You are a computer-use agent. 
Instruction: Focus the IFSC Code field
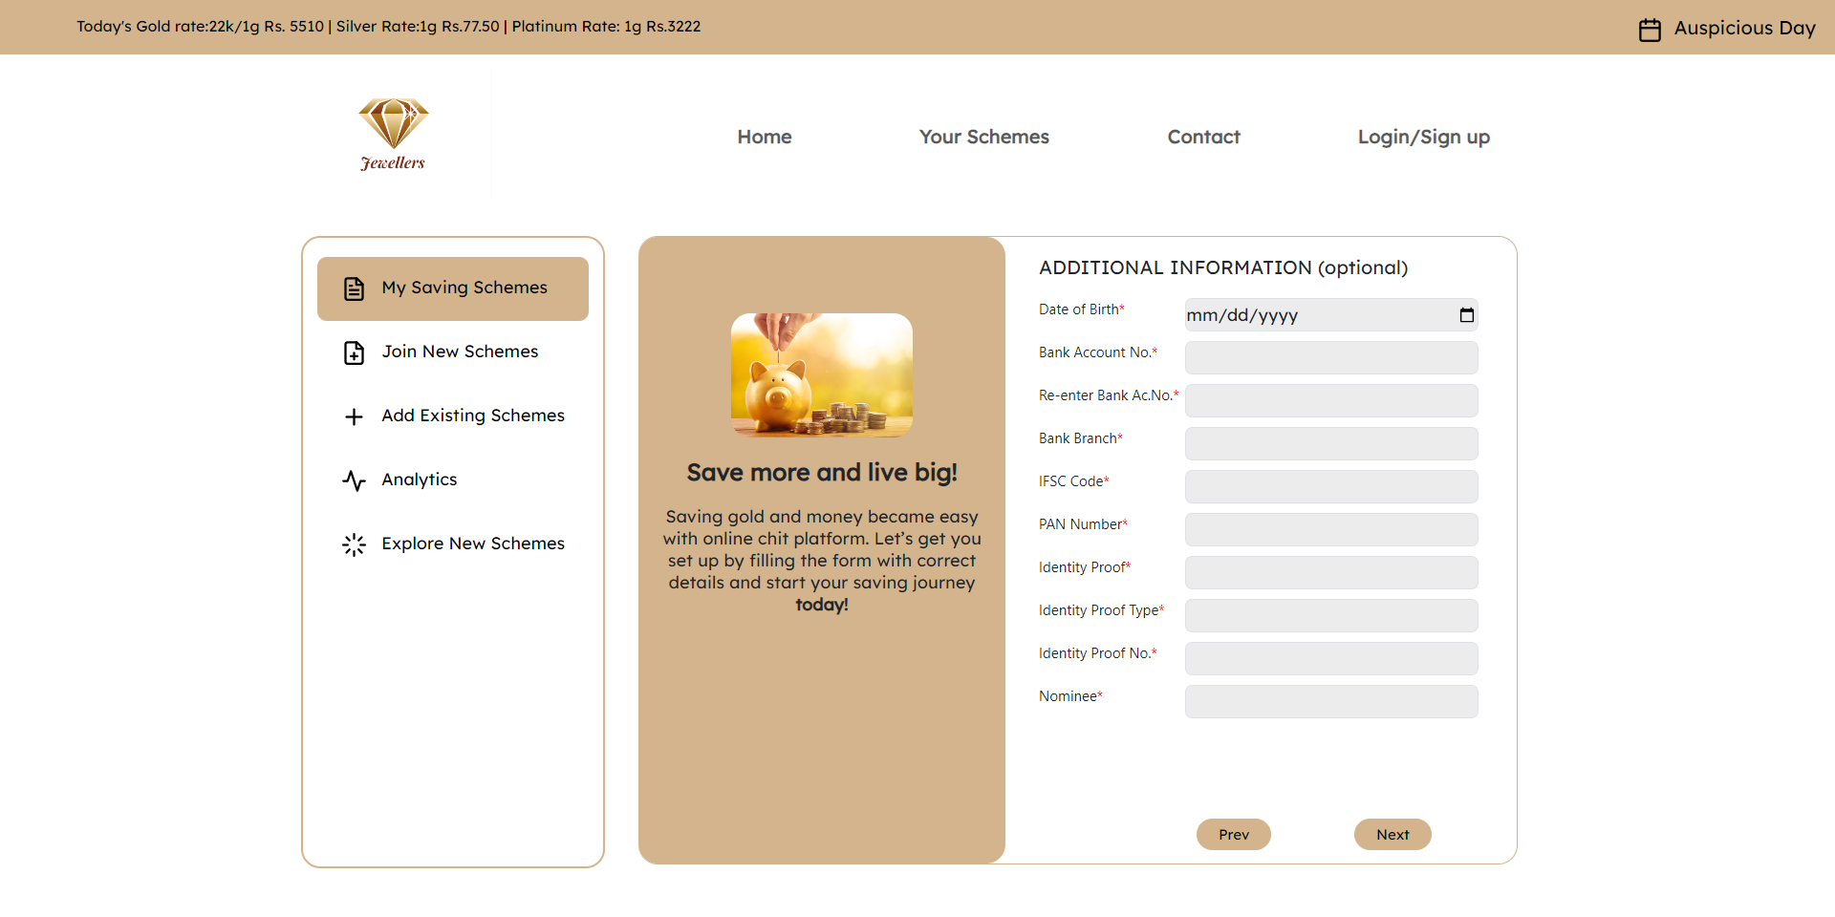pyautogui.click(x=1331, y=487)
